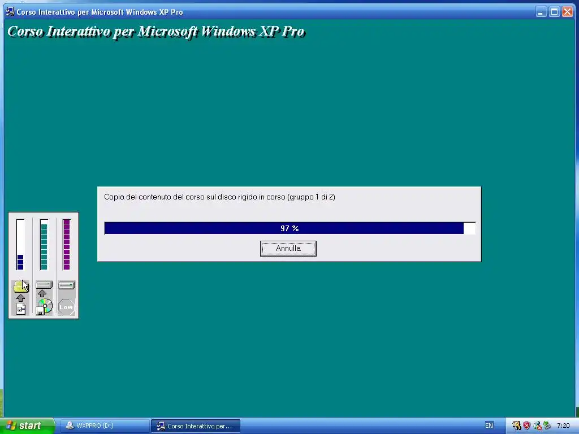
Task: Maximize the Corso Interattivo window
Action: [x=554, y=12]
